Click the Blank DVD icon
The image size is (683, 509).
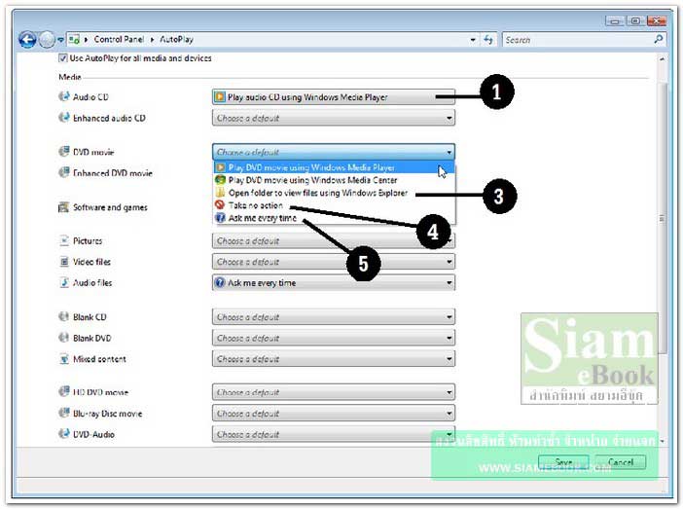point(64,338)
